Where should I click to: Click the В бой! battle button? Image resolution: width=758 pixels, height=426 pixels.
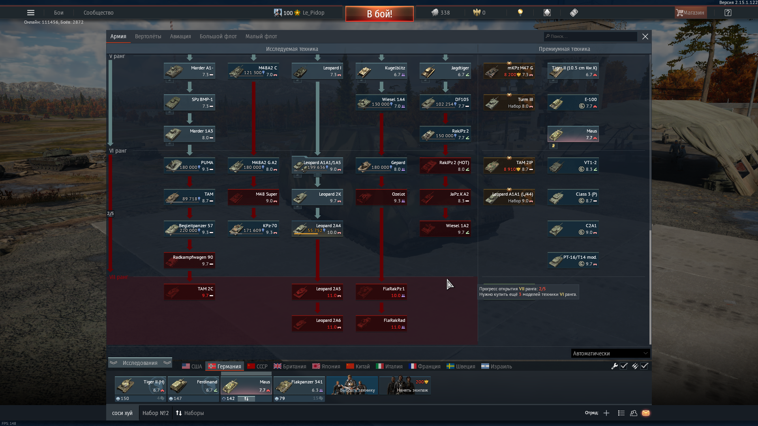379,14
